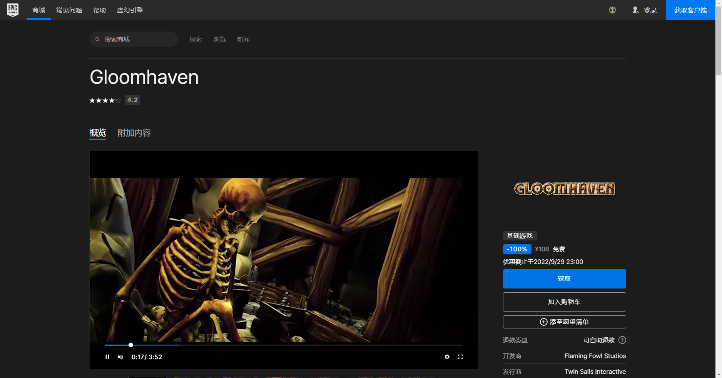Image resolution: width=722 pixels, height=378 pixels.
Task: Open the 新闻 section
Action: pos(243,39)
